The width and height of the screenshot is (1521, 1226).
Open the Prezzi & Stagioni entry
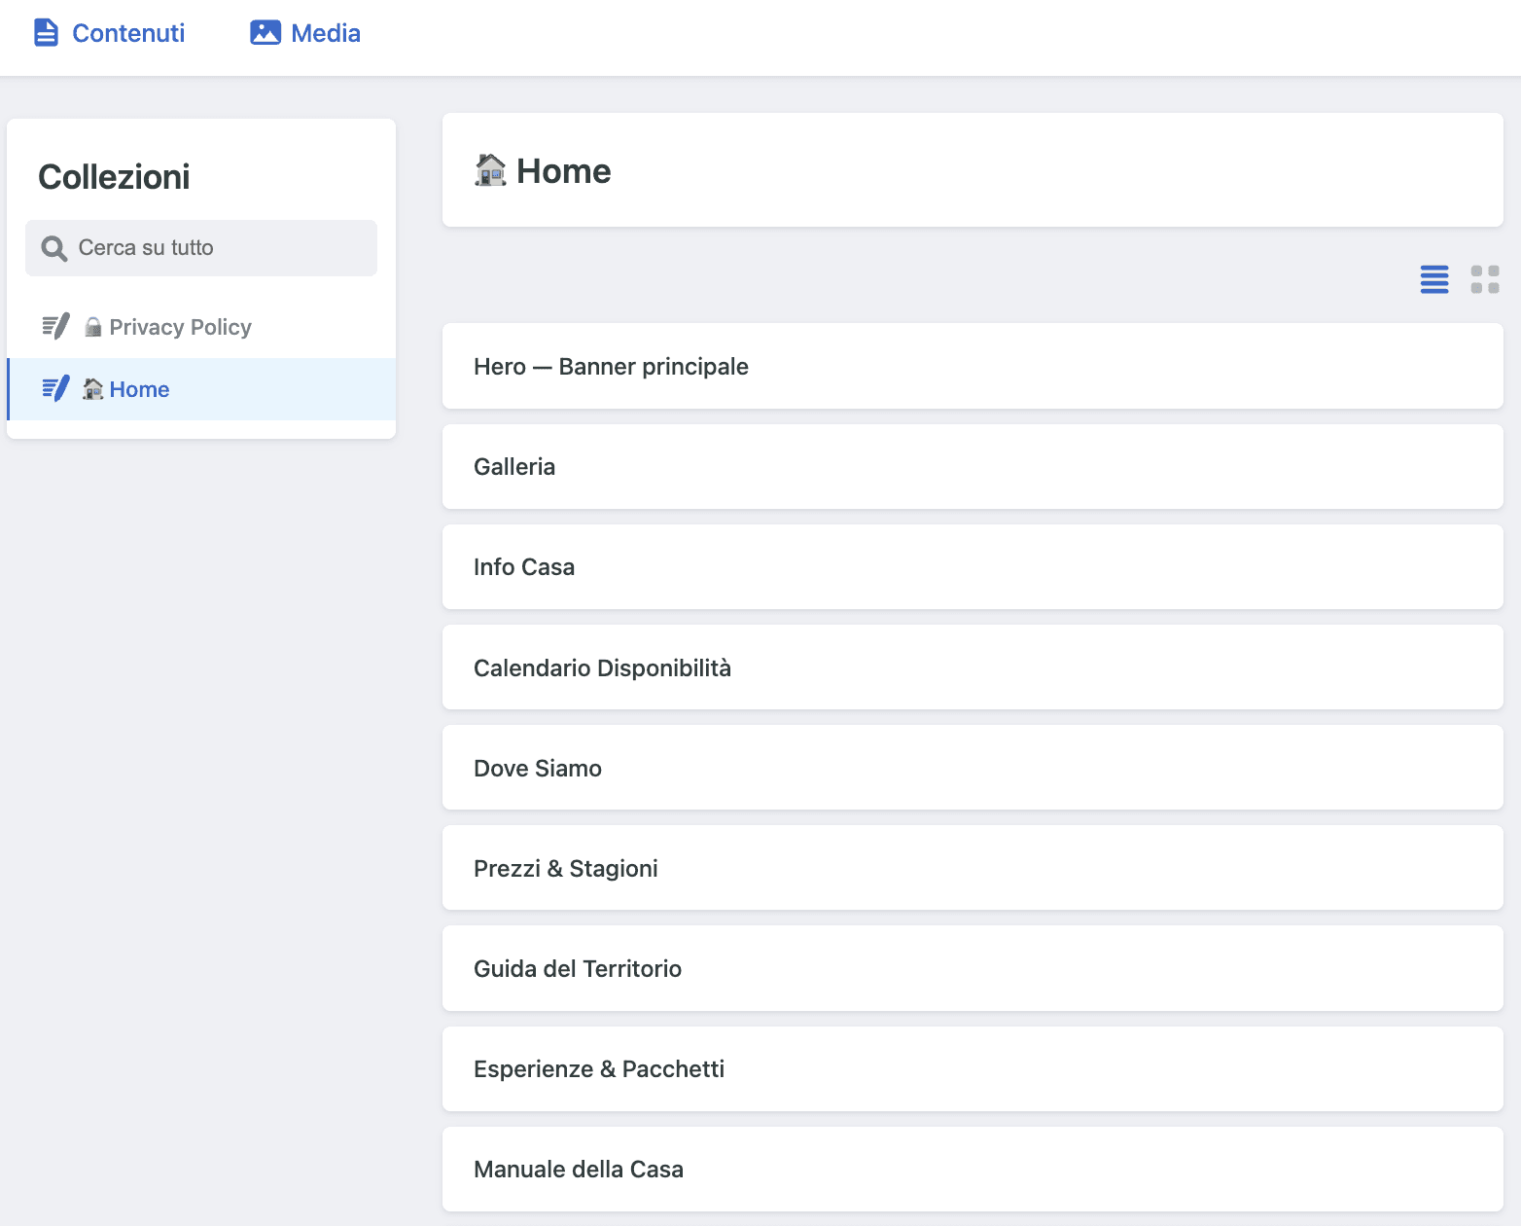[x=973, y=868]
